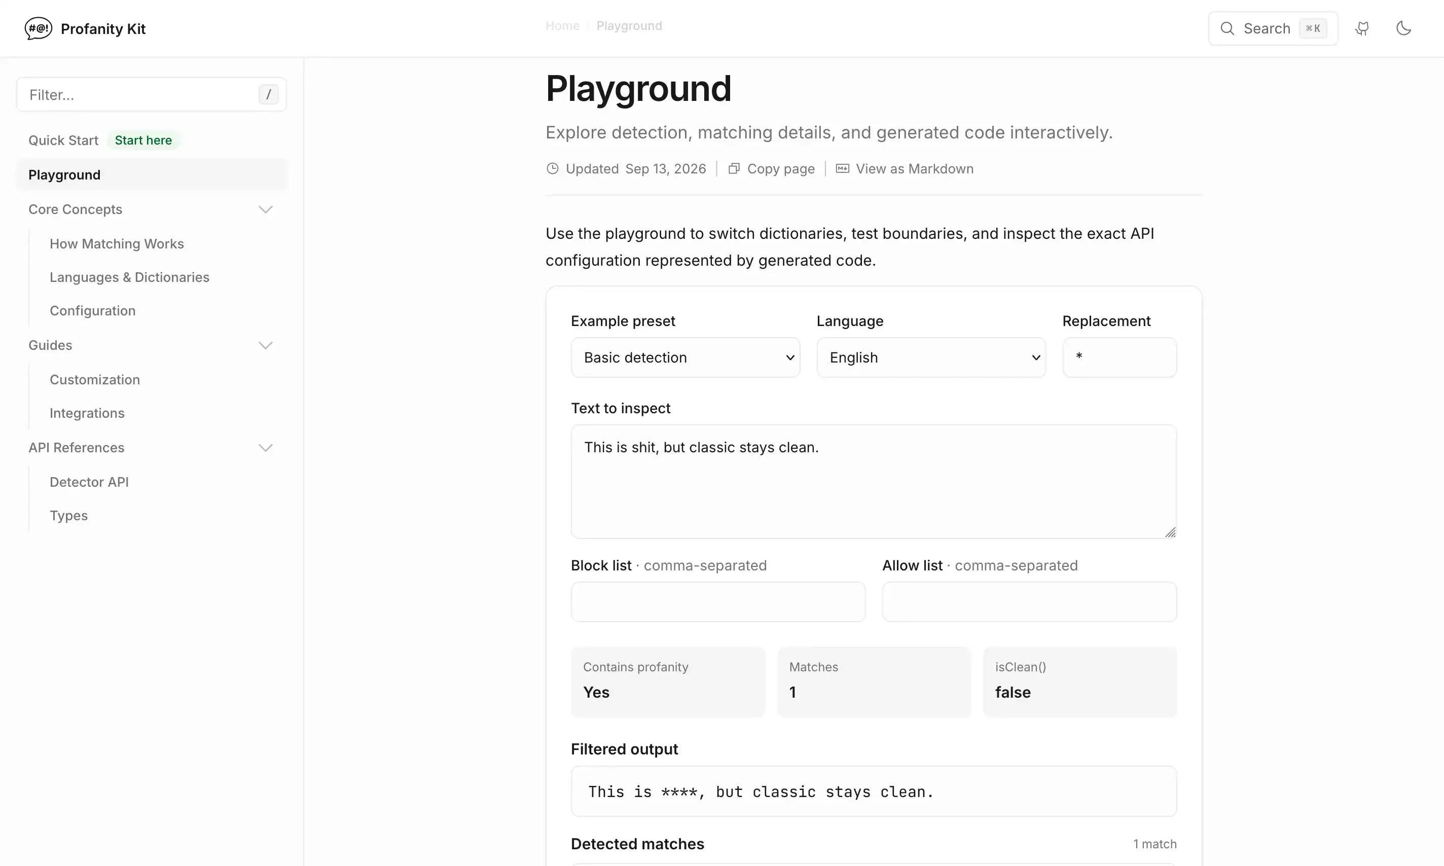Open the Detector API reference
Screen dimensions: 1444x866
click(x=89, y=482)
